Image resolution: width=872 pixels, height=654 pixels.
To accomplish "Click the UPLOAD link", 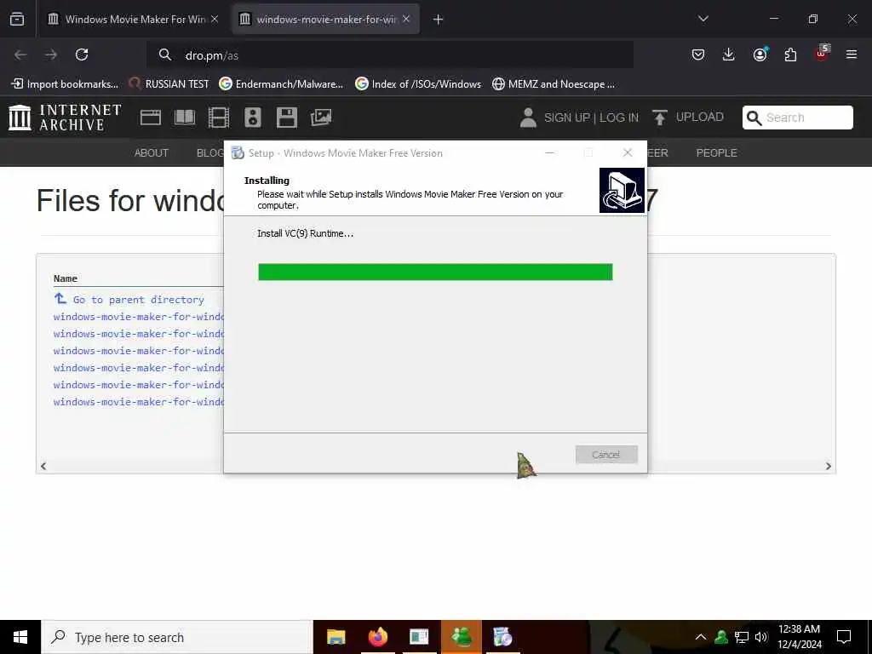I will [x=688, y=118].
